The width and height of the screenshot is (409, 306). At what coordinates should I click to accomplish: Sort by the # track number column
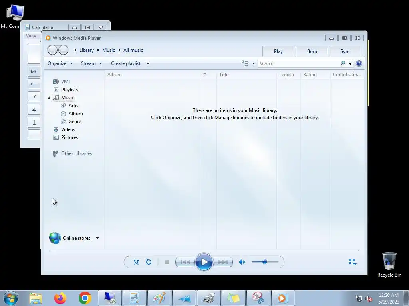208,75
